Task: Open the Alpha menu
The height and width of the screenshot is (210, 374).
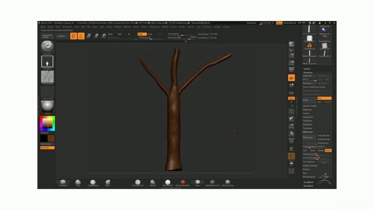Action: (43, 27)
